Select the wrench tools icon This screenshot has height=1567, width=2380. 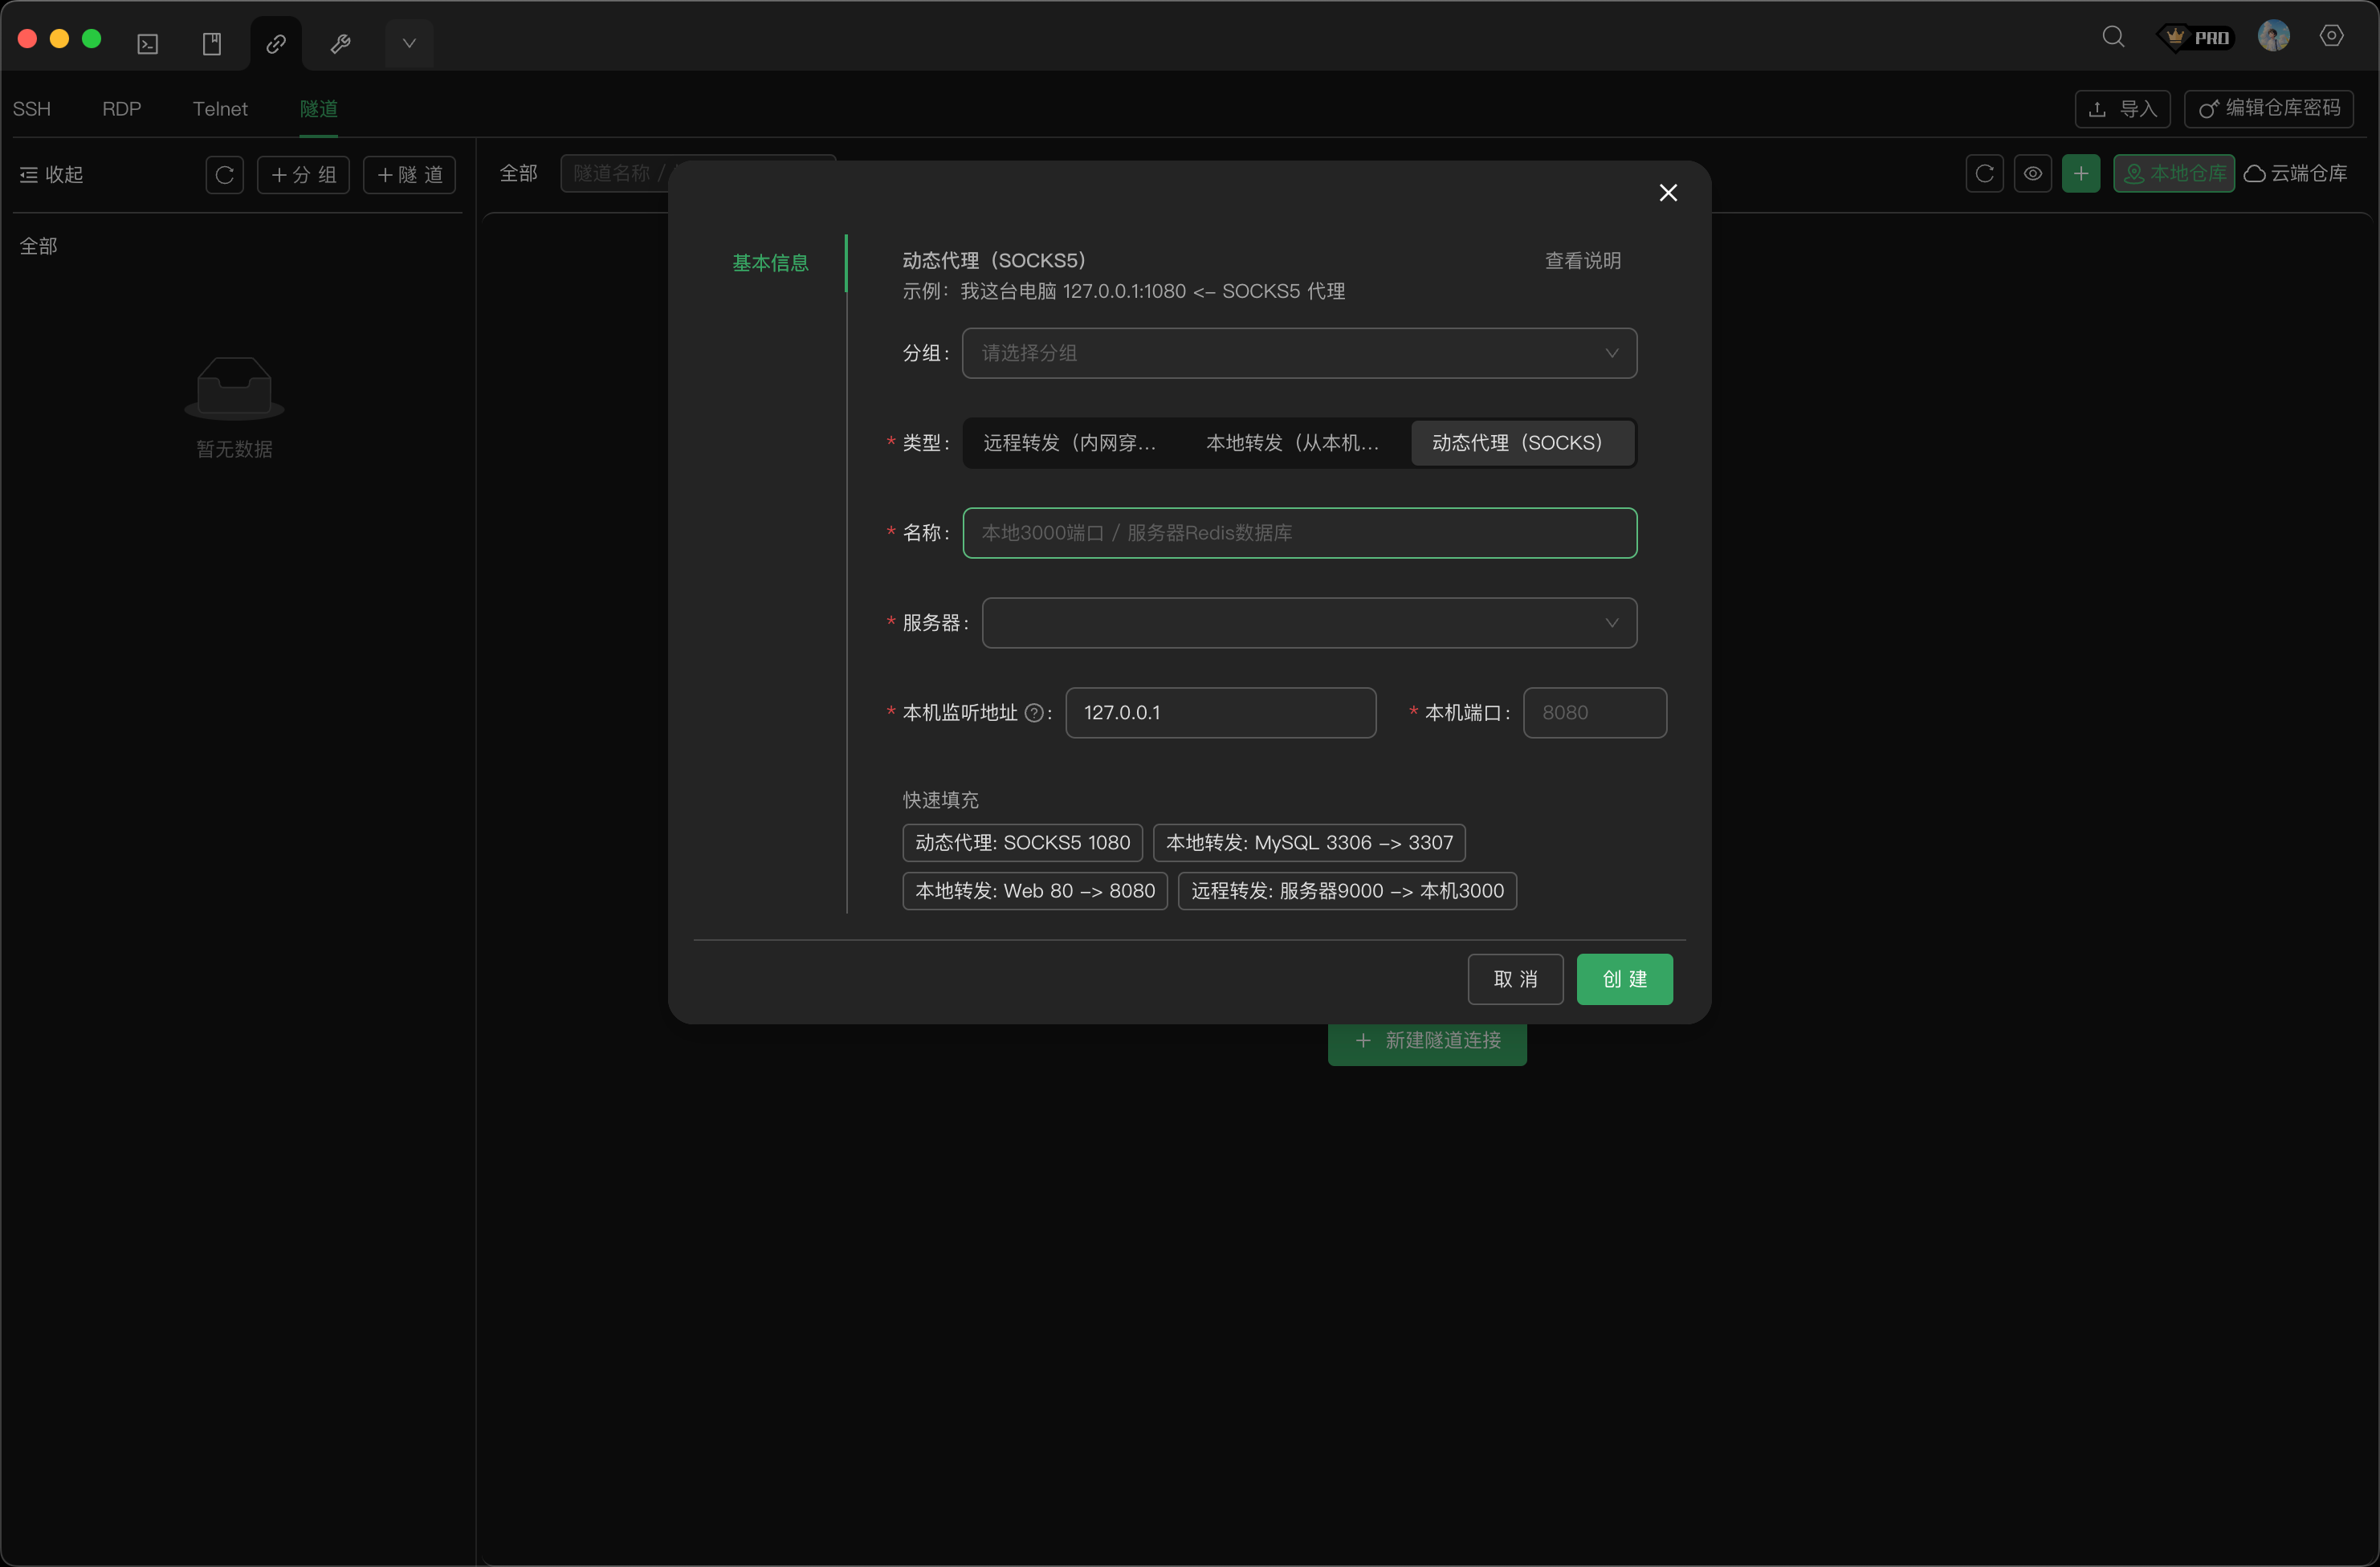[340, 44]
